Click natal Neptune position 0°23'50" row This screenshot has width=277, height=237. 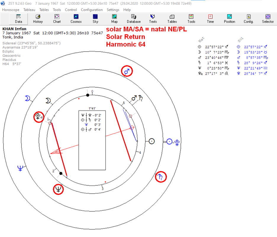[213, 68]
